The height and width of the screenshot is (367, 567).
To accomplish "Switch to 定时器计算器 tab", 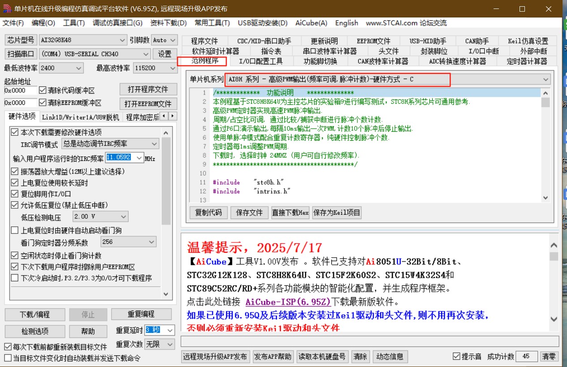I will [x=527, y=61].
